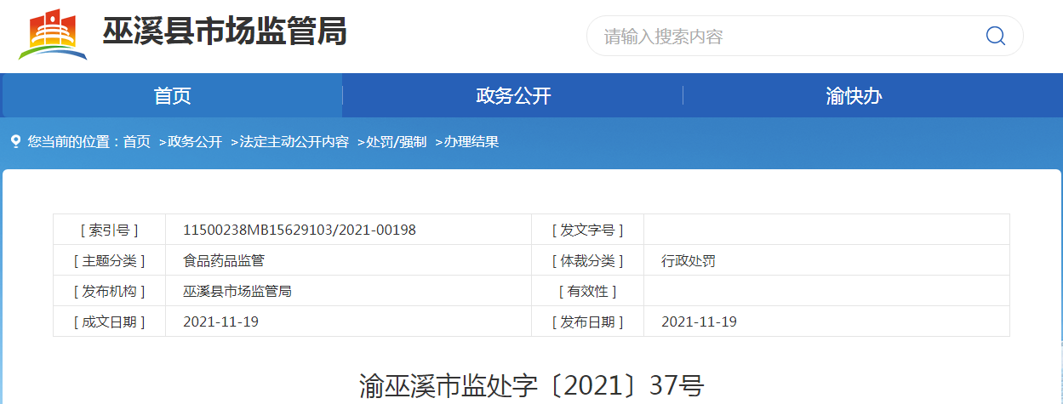
Task: Go to 首页 in the breadcrumb
Action: coord(137,142)
